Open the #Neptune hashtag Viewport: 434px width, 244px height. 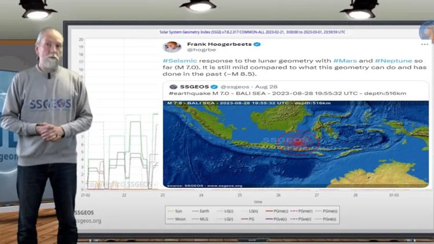tap(393, 61)
